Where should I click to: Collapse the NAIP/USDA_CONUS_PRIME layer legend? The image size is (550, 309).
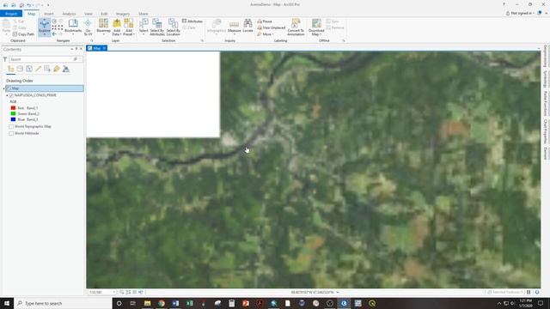(7, 95)
